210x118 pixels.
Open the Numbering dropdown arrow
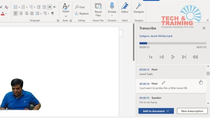27,7
